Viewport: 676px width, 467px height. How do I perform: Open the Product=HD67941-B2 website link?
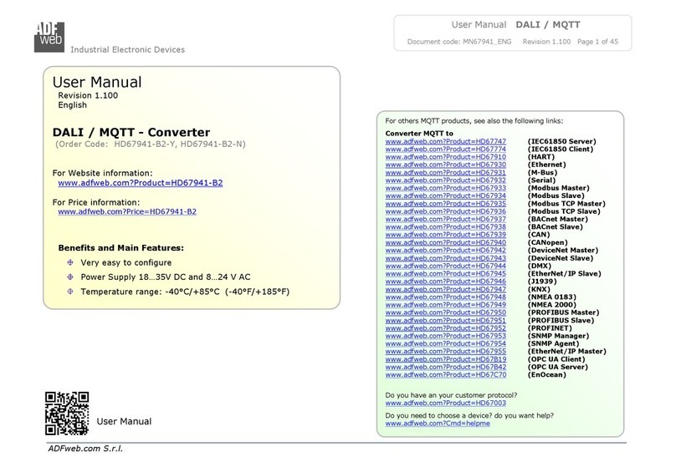140,183
